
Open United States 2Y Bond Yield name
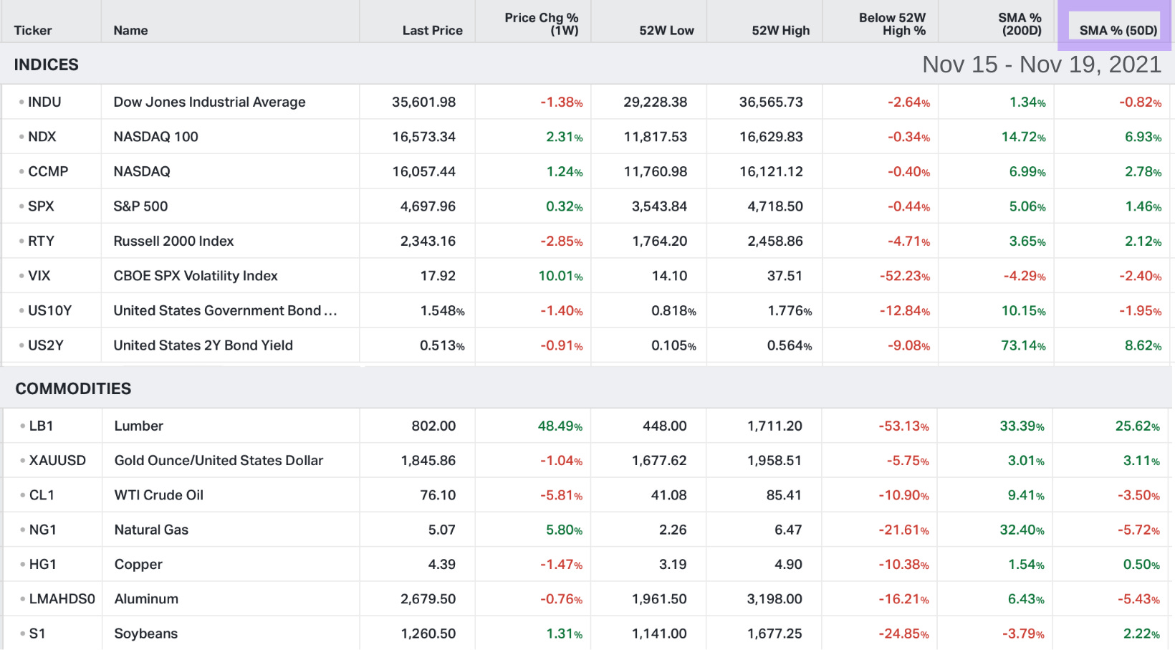(203, 345)
